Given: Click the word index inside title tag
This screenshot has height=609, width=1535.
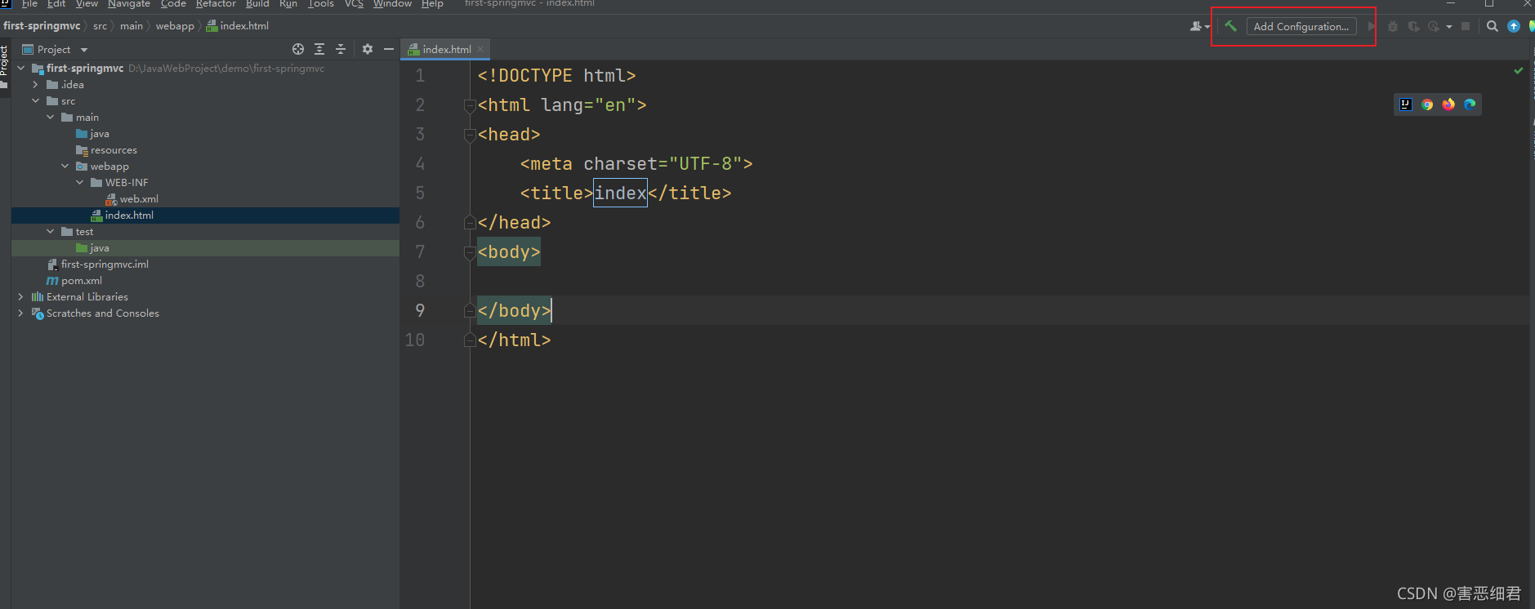Looking at the screenshot, I should (620, 193).
